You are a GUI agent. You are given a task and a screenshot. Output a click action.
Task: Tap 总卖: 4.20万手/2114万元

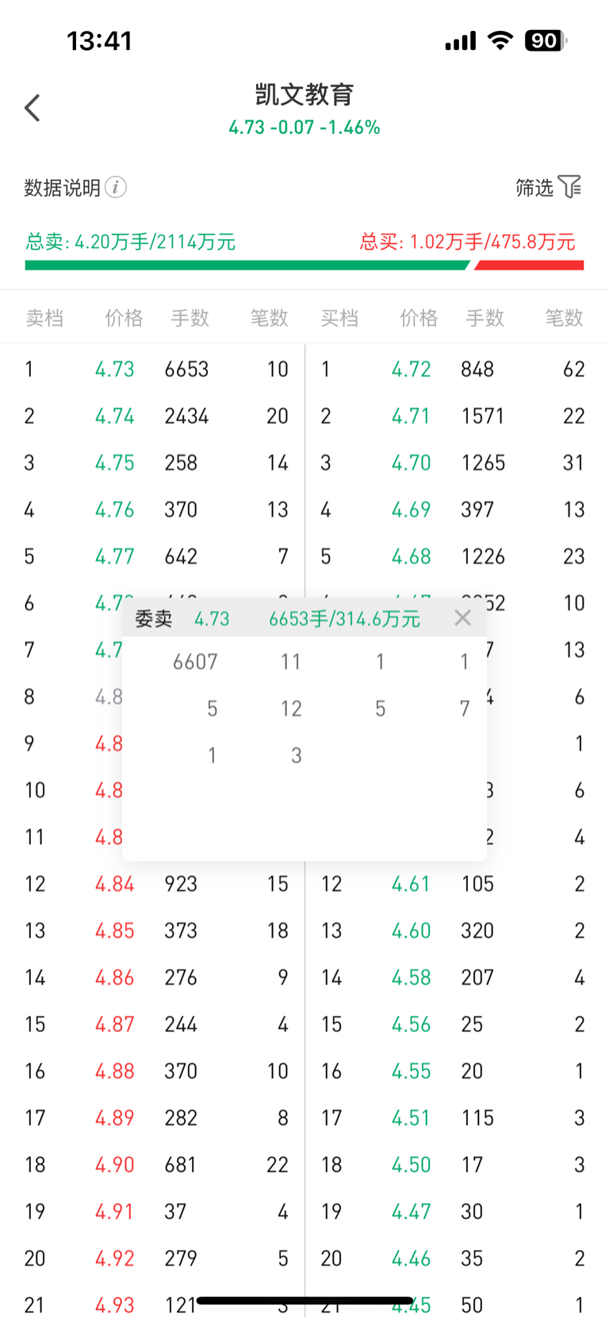point(131,242)
